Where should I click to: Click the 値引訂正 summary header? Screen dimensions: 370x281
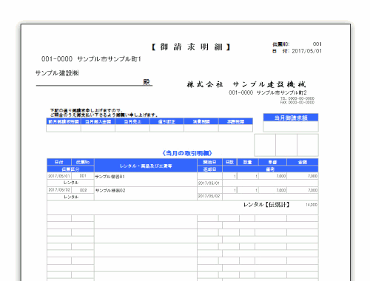166,121
